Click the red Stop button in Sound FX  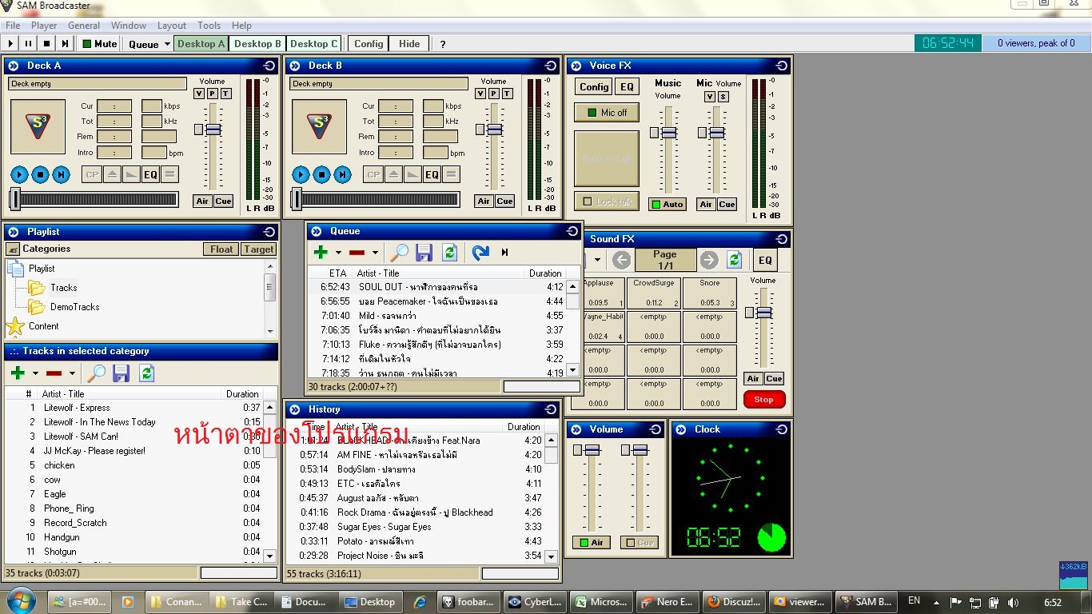point(764,400)
